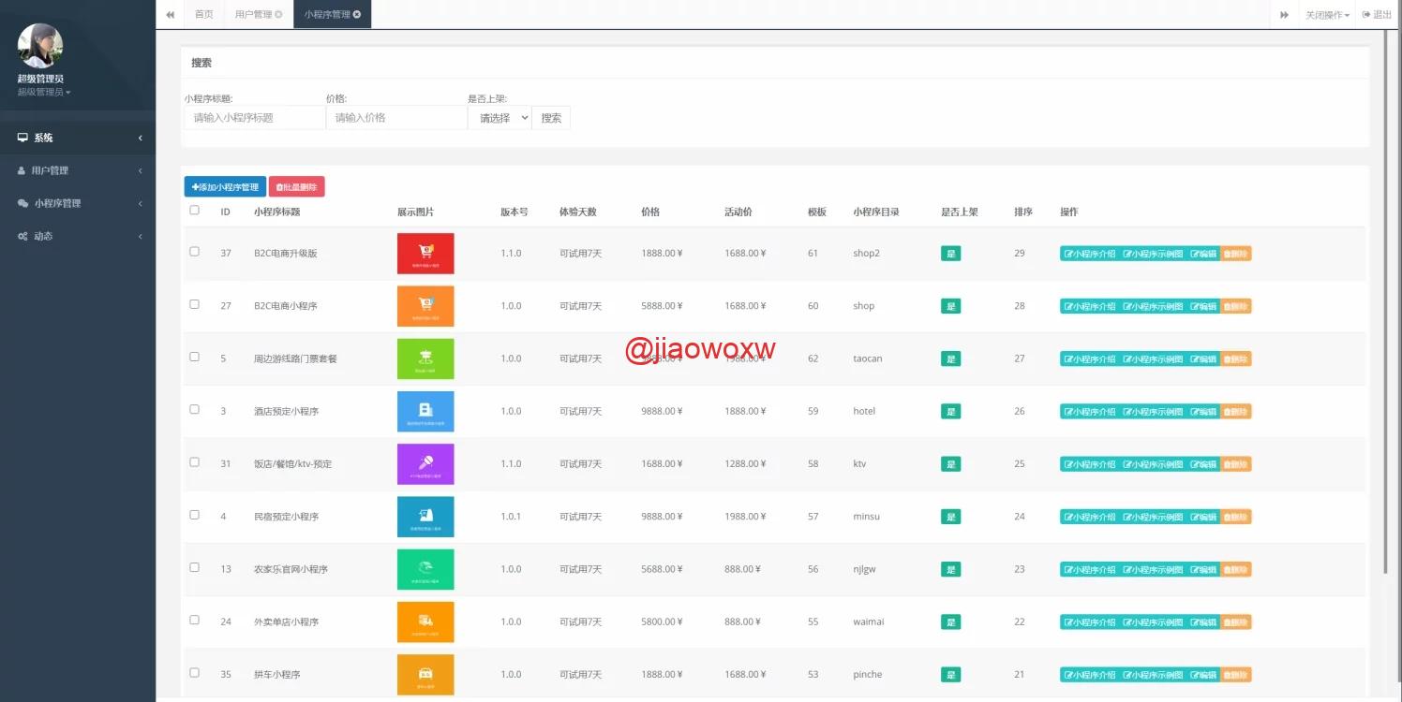
Task: Close the 用户管理 tab with its x icon
Action: click(x=278, y=14)
